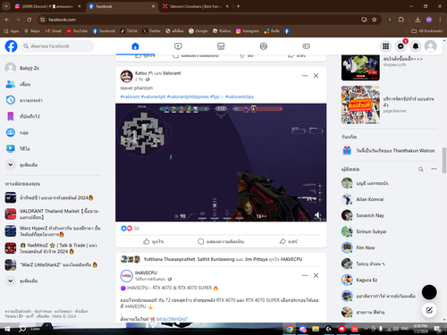Expand See more under shortcuts list
The width and height of the screenshot is (447, 335).
(53, 281)
